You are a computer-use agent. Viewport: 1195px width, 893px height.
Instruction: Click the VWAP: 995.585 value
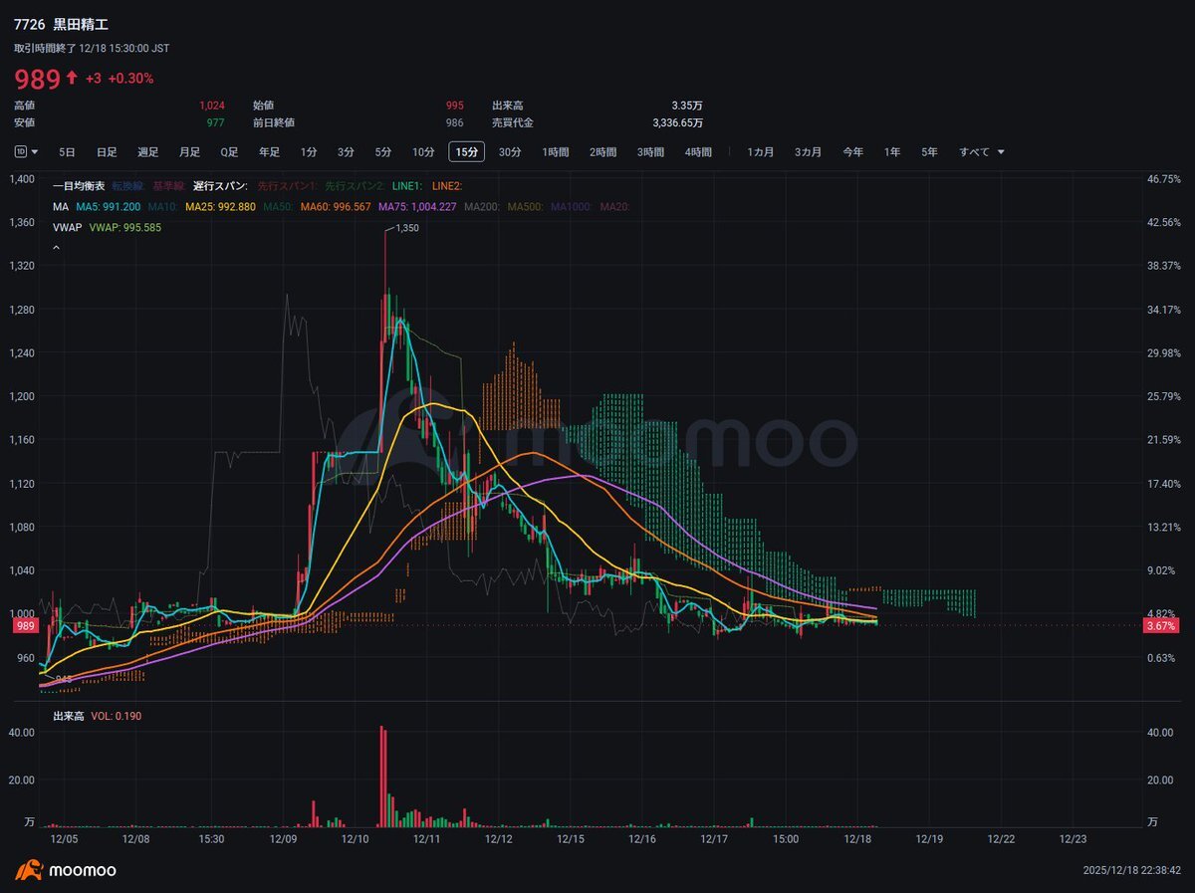coord(124,228)
